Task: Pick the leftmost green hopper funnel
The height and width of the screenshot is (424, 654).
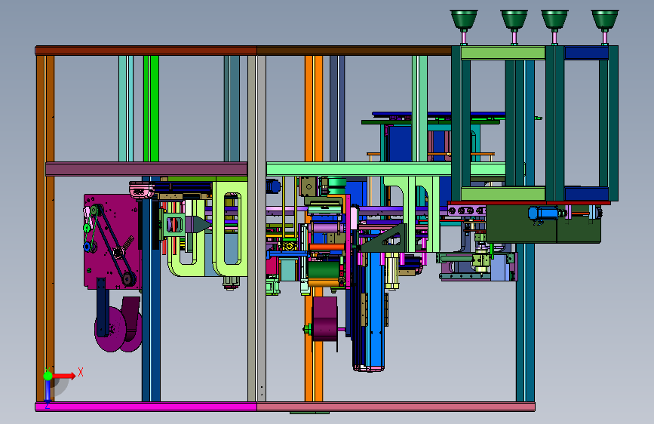Action: pos(464,20)
